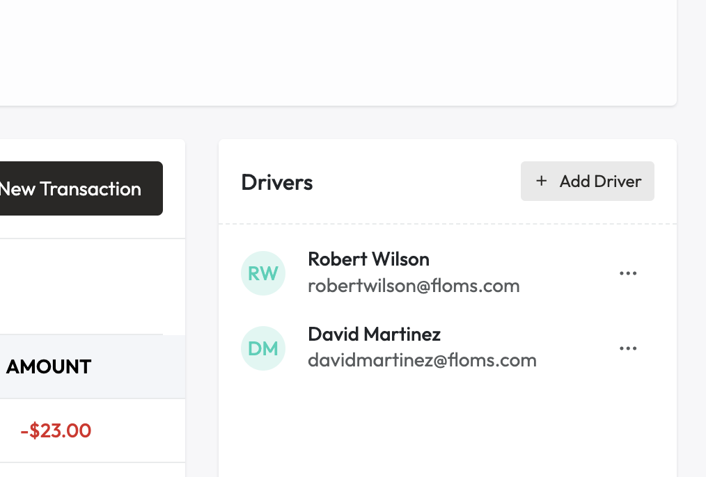Click the dashed divider under Drivers
The height and width of the screenshot is (477, 706).
coord(447,224)
